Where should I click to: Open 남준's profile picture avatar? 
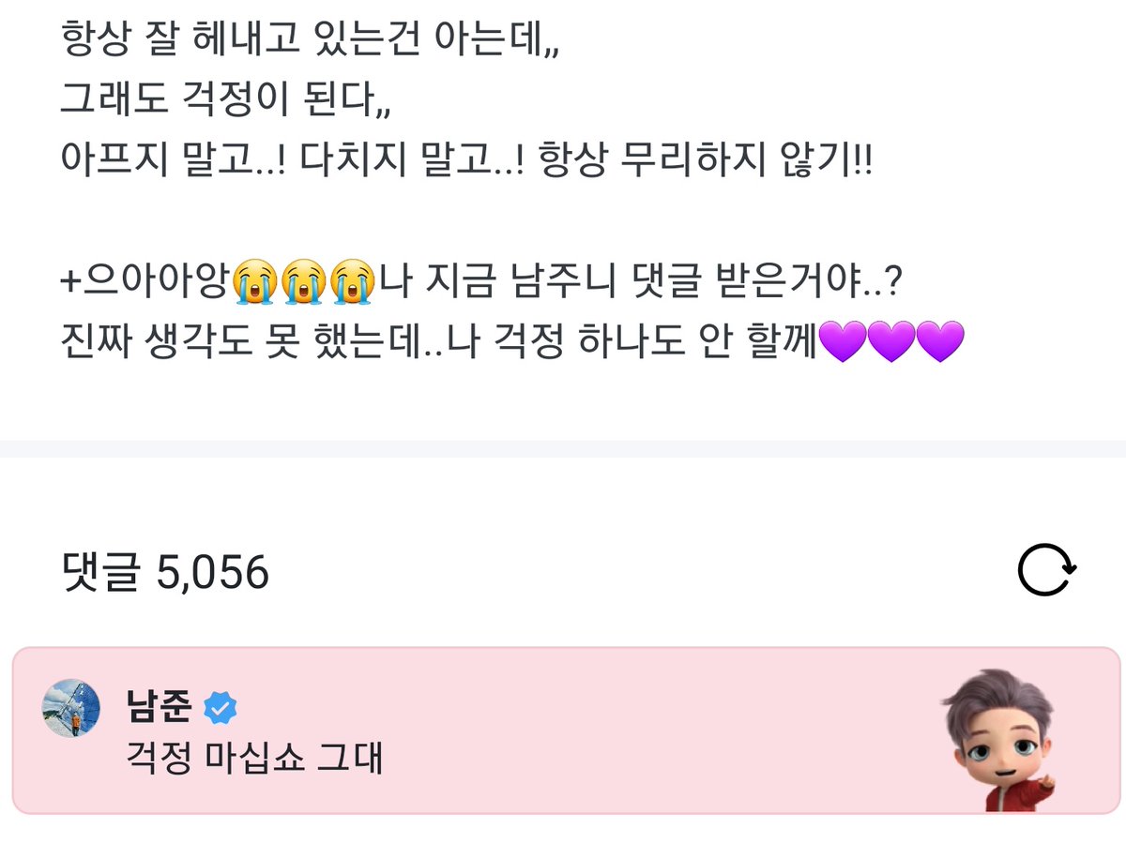[x=71, y=707]
